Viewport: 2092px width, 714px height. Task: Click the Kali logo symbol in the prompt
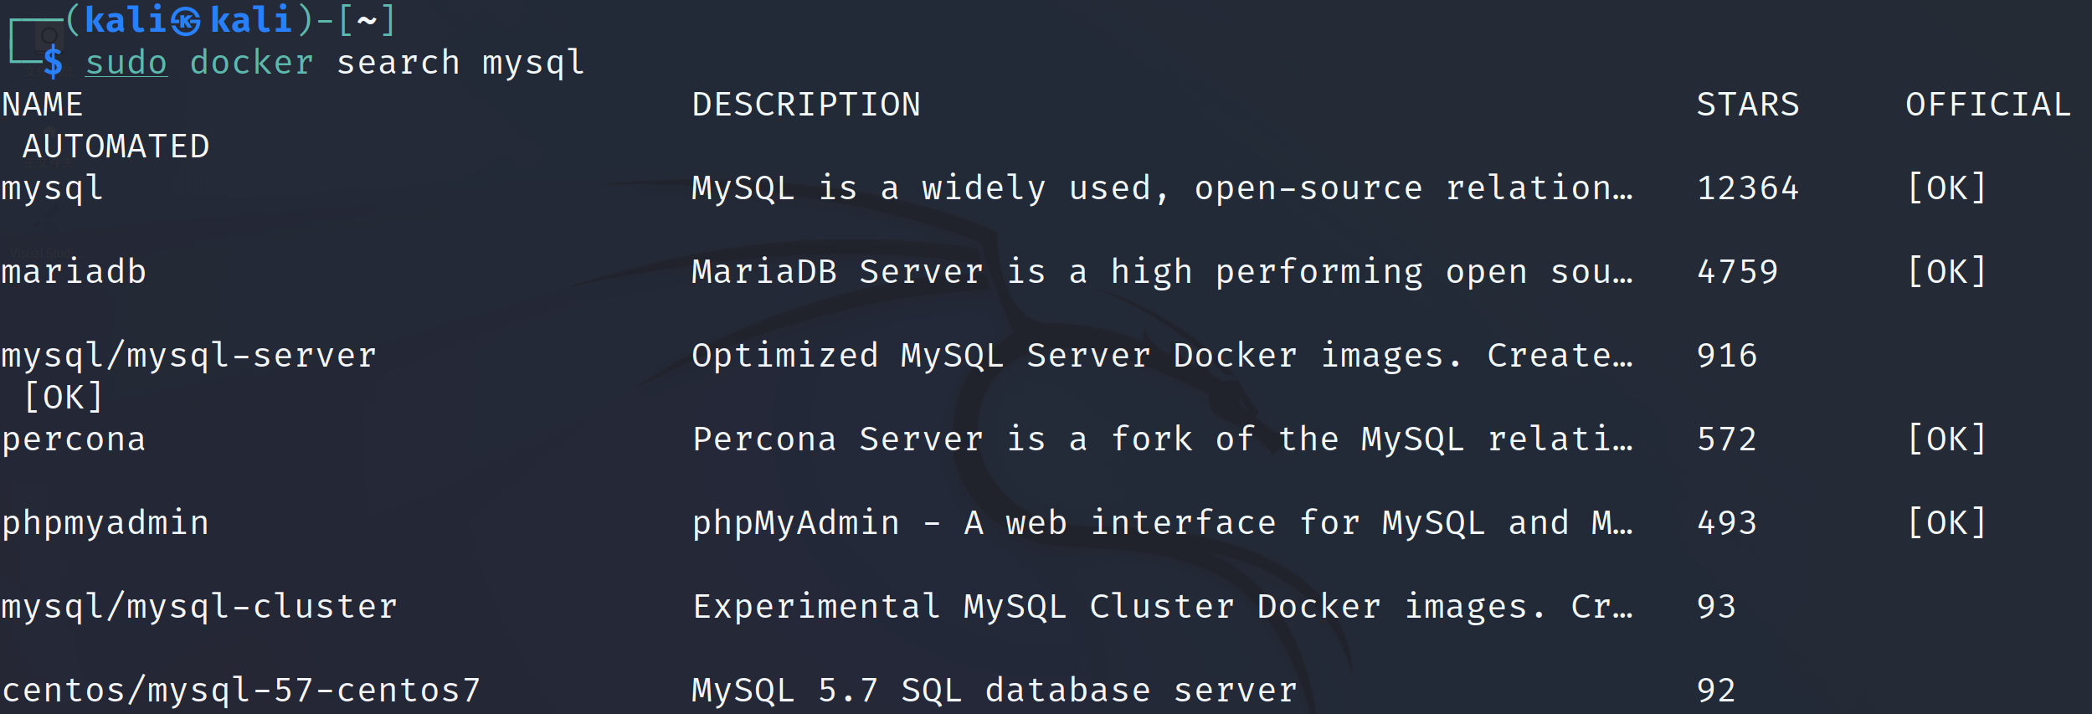(186, 21)
